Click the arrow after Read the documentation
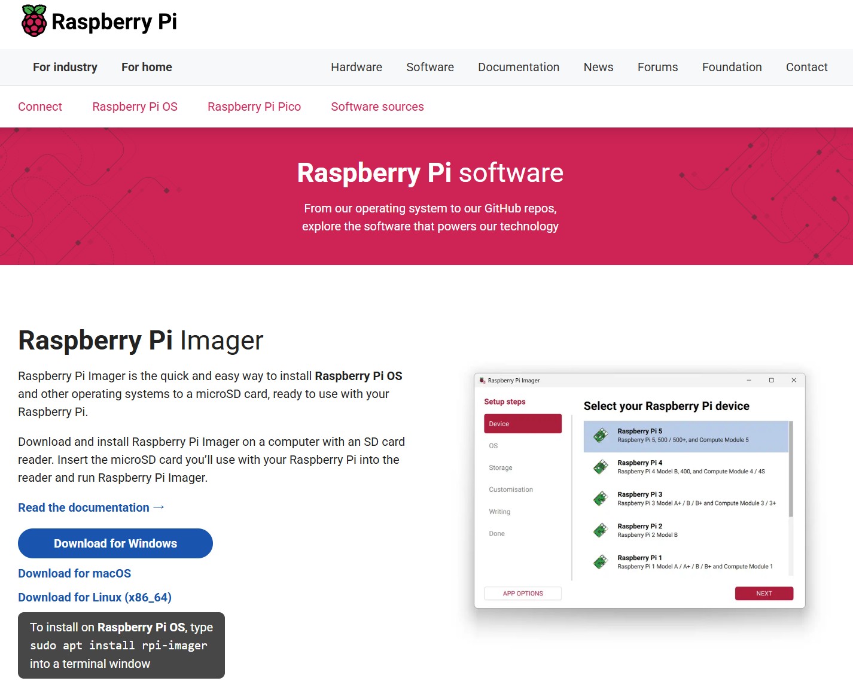The image size is (853, 693). point(159,507)
